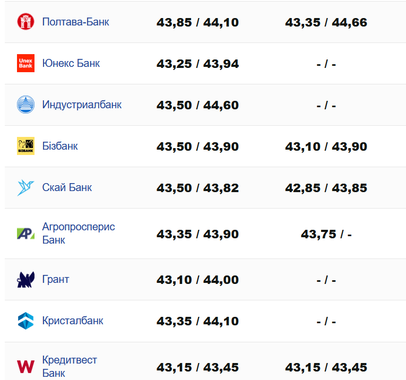The image size is (406, 380).
Task: Open the Кредитвест Банк link
Action: (x=70, y=366)
